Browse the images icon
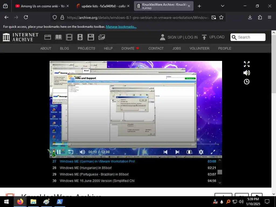The image size is (276, 207). click(x=102, y=37)
